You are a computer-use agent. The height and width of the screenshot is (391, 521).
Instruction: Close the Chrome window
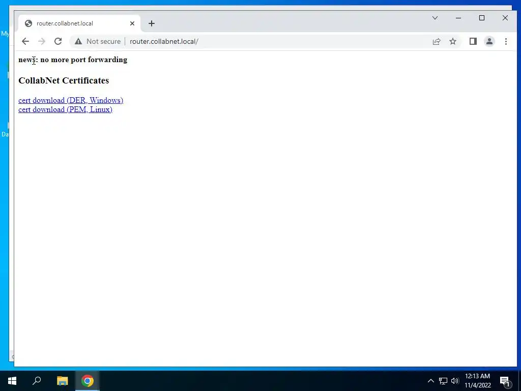tap(505, 18)
